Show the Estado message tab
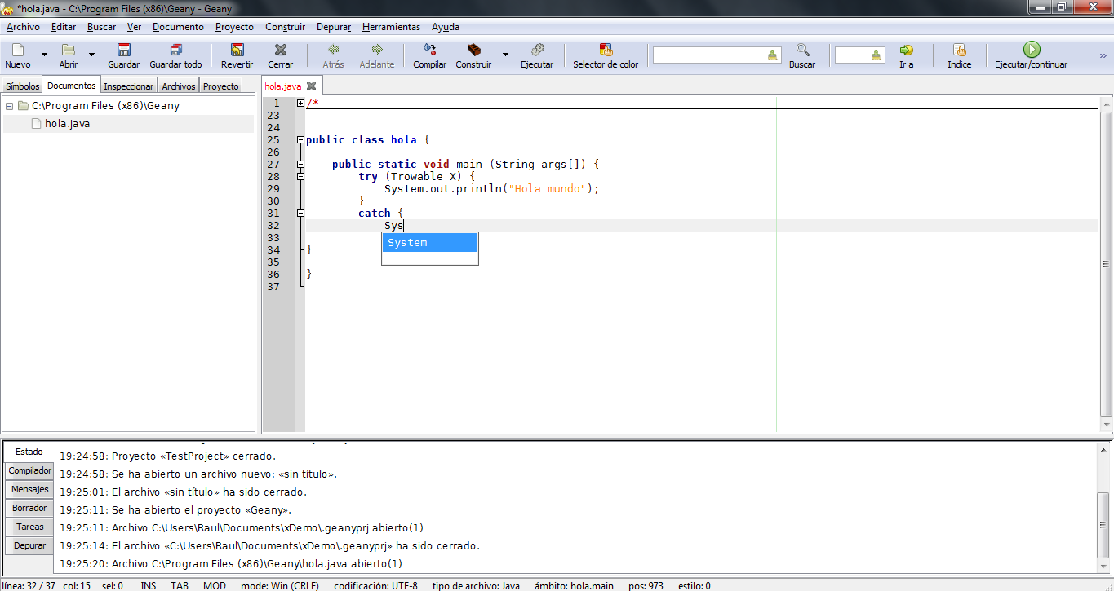The image size is (1114, 591). tap(29, 452)
